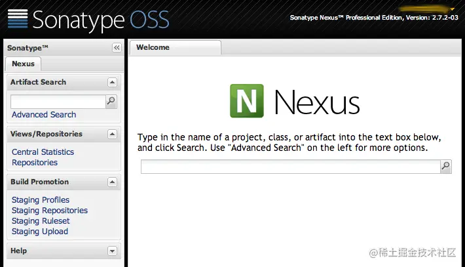The height and width of the screenshot is (267, 465).
Task: Click the Artifact Search magnifier icon in sidebar
Action: [111, 102]
